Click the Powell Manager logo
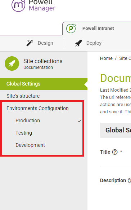The height and width of the screenshot is (210, 131). click(33, 5)
